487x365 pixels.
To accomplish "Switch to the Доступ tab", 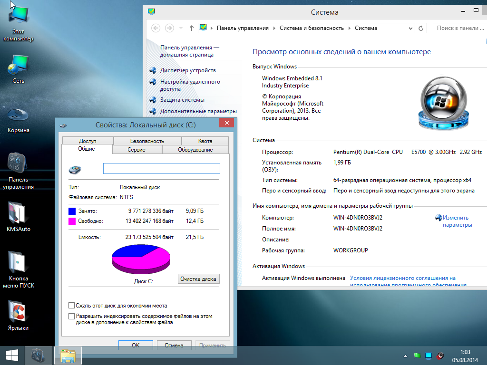I will [88, 141].
